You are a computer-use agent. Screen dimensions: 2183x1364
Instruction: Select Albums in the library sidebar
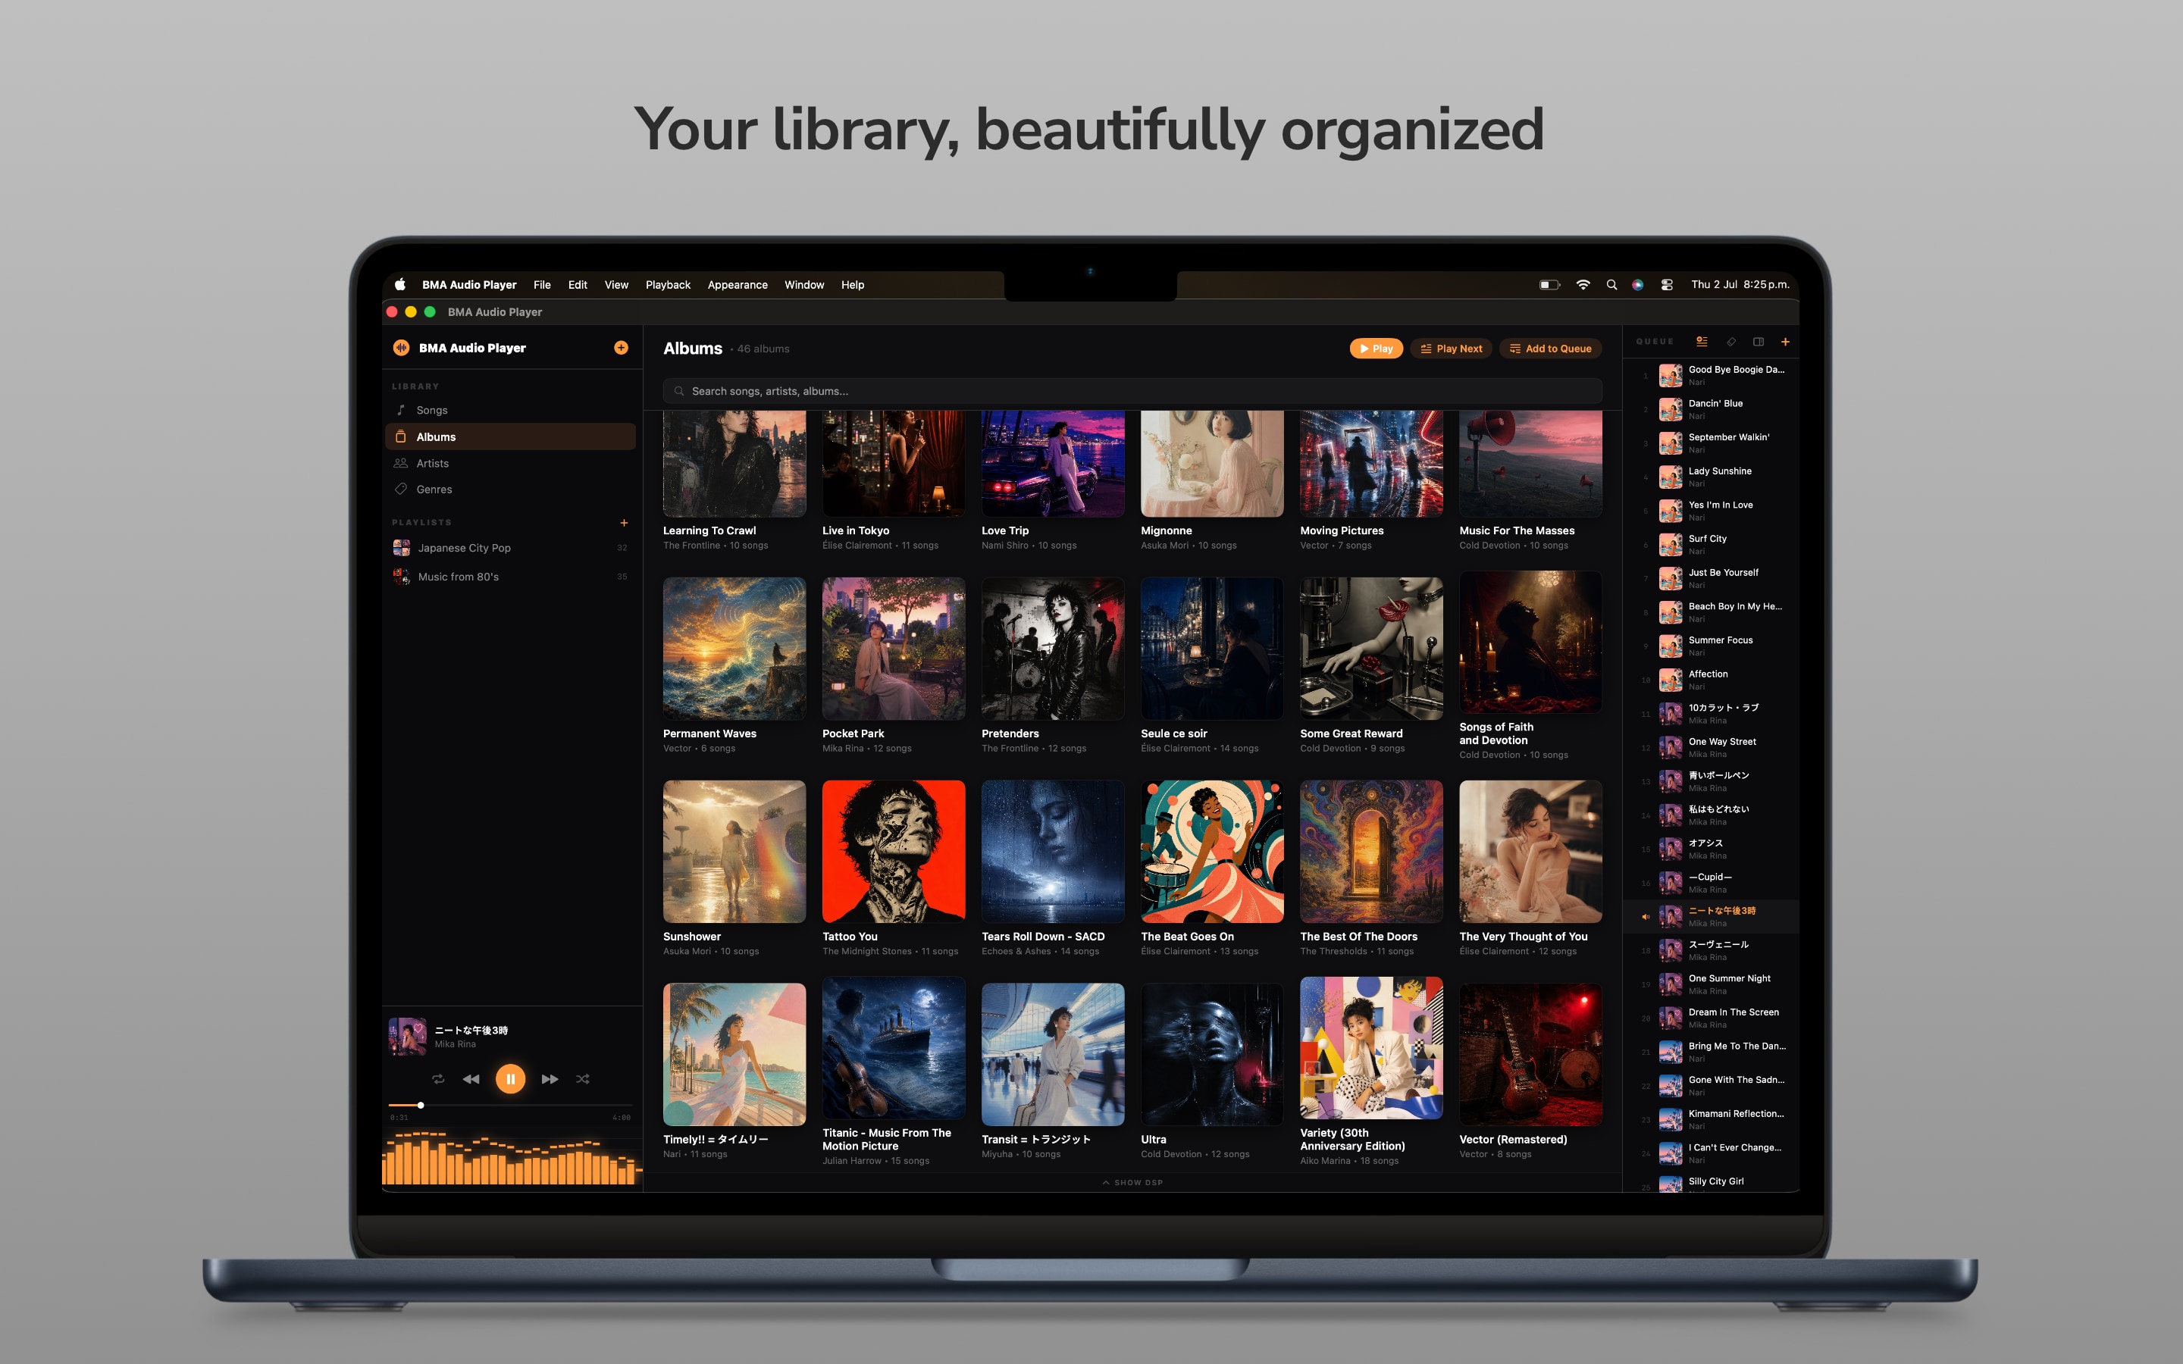pyautogui.click(x=511, y=436)
